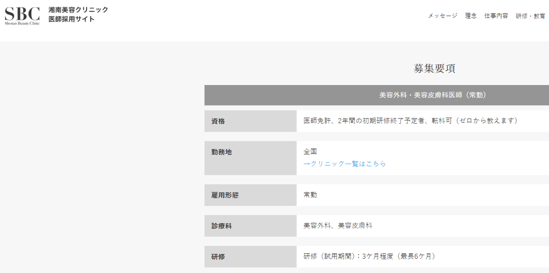The height and width of the screenshot is (273, 549).
Task: Click the SBC Shonan Beauty Clinic logo
Action: point(22,15)
